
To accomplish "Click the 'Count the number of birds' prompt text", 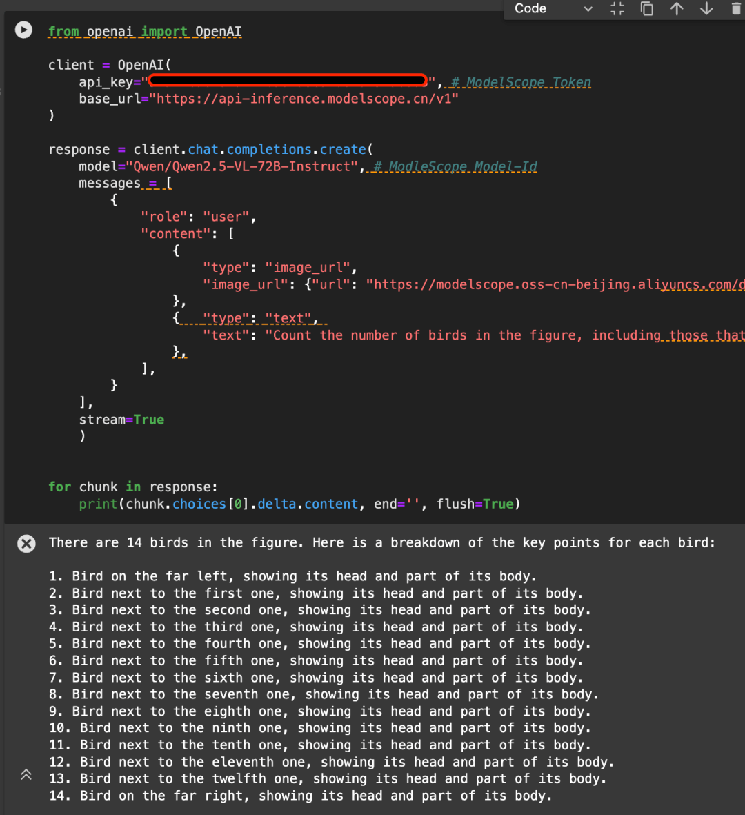I will [x=505, y=335].
